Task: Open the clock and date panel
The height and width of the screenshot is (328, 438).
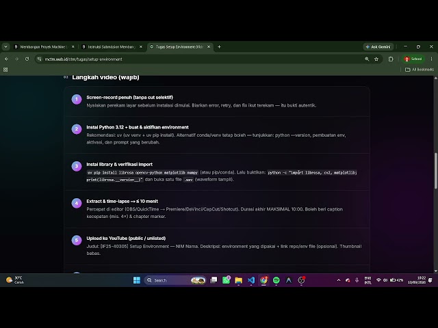Action: coord(417,280)
